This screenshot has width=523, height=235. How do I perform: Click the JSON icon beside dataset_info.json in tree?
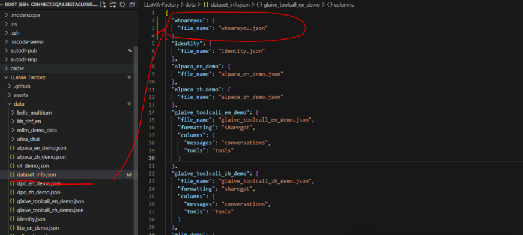coord(13,175)
